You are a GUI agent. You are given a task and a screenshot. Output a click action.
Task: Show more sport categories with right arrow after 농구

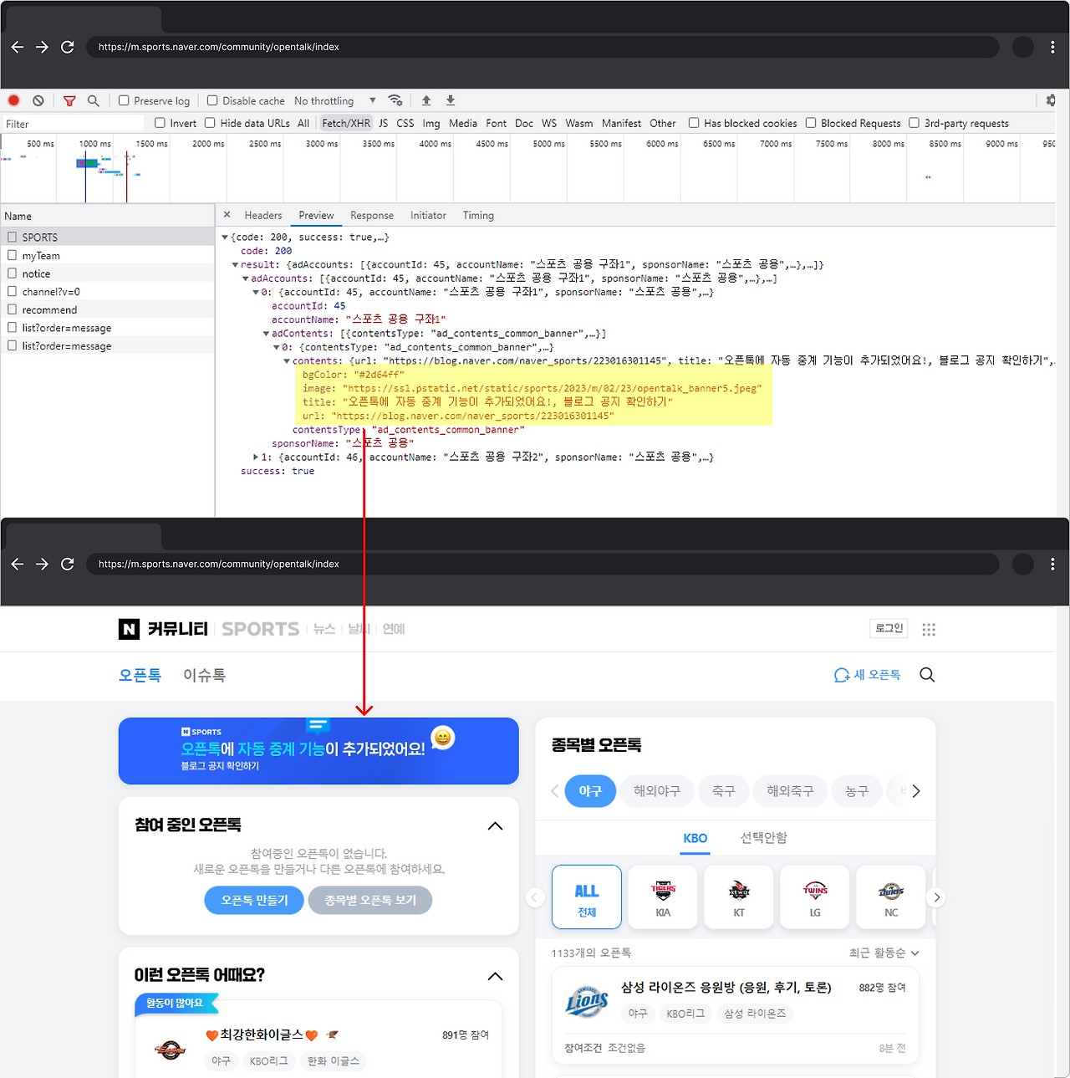pyautogui.click(x=916, y=791)
